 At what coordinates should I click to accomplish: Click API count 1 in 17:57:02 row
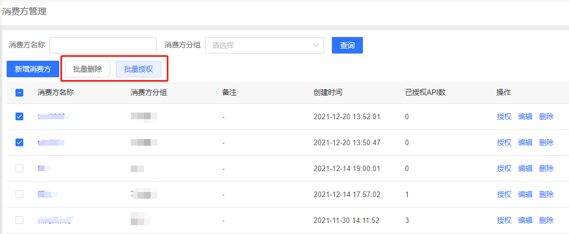(407, 194)
